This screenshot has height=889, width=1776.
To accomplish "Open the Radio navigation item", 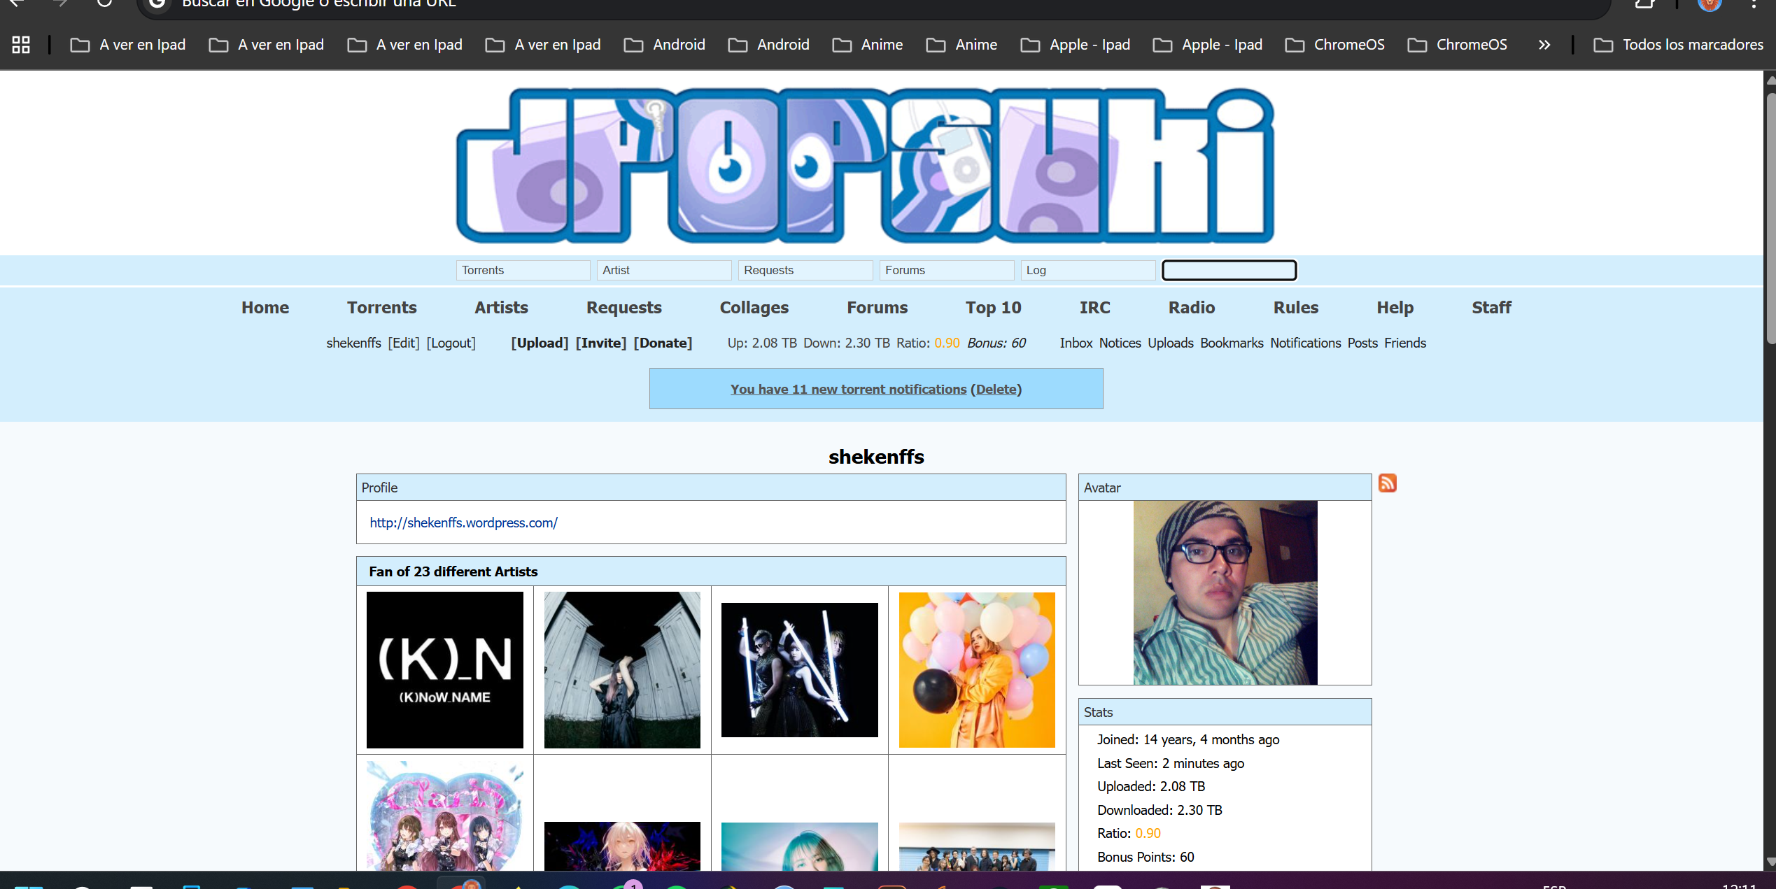I will coord(1191,308).
